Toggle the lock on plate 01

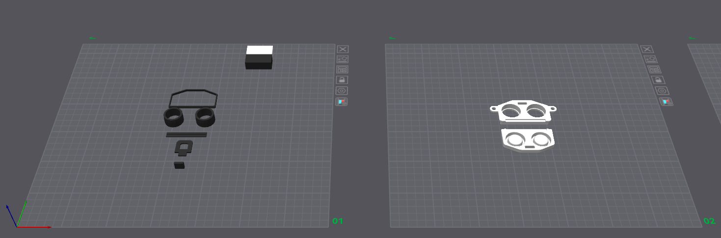[x=342, y=80]
